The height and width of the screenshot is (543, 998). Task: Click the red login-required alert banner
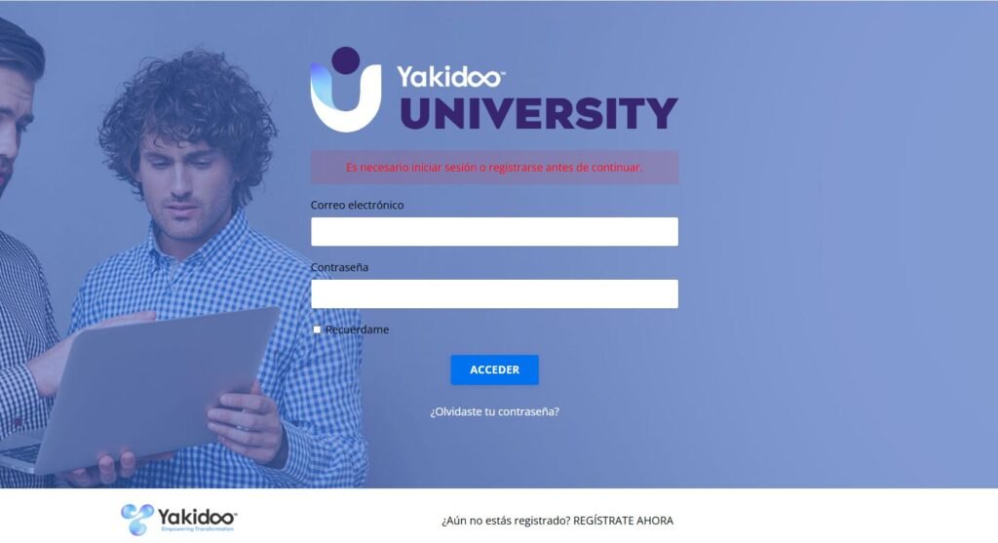coord(494,168)
